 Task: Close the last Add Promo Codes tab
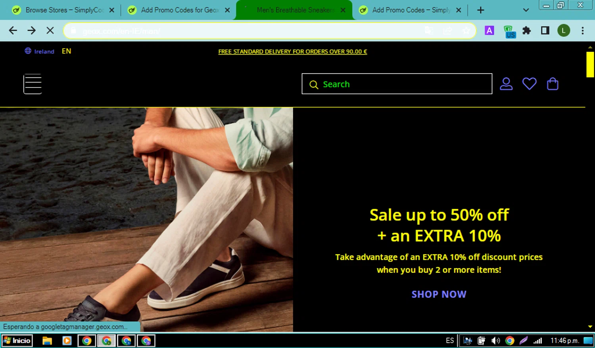[459, 10]
